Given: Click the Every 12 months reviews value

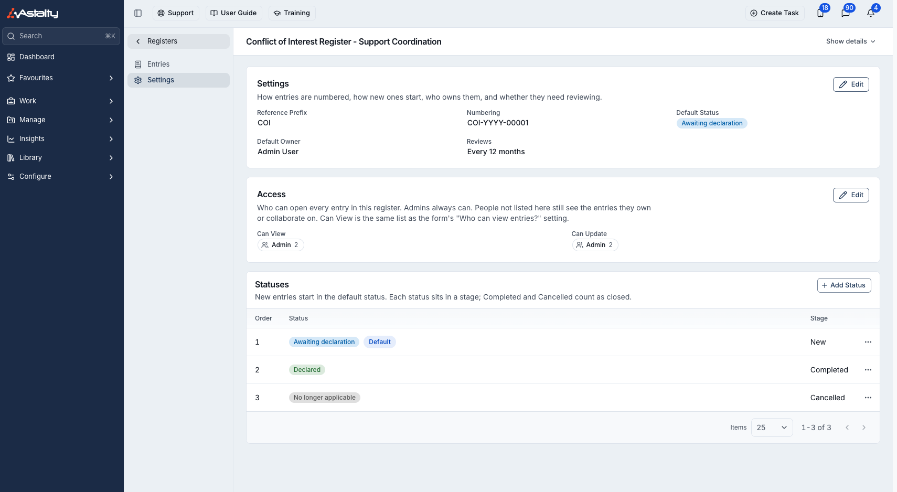Looking at the screenshot, I should [x=496, y=152].
